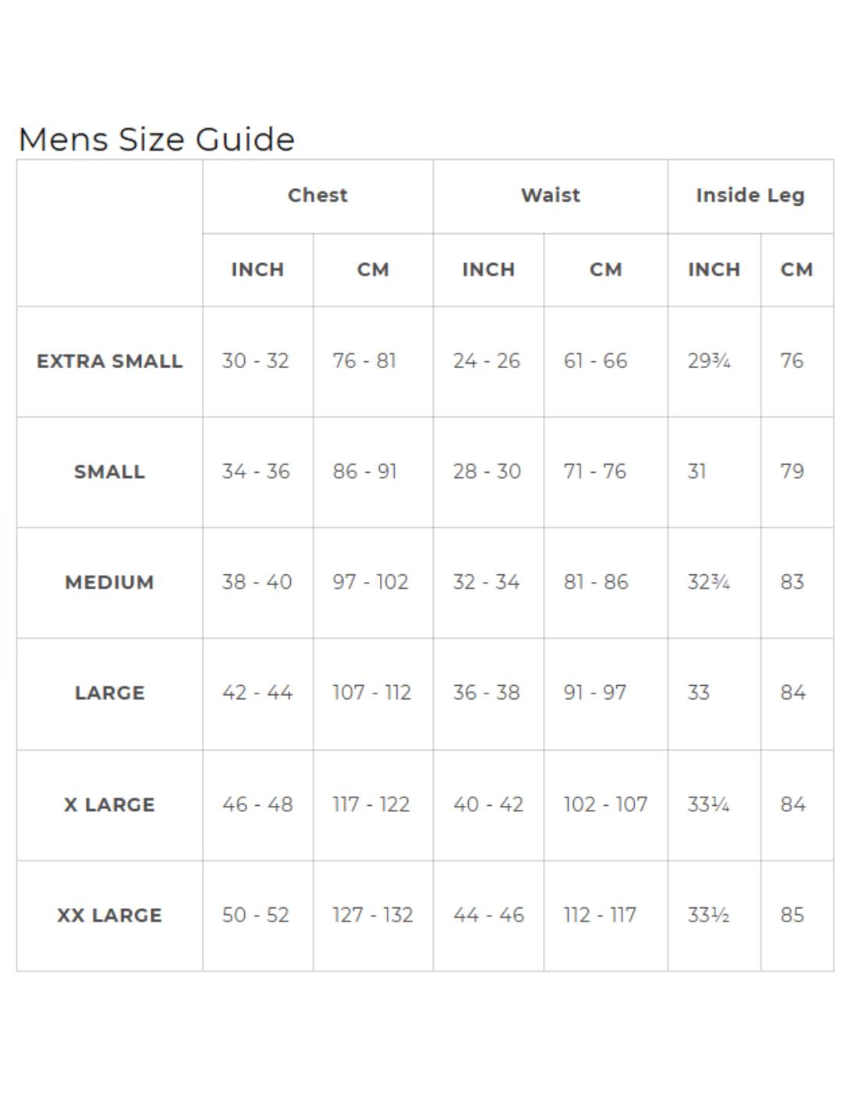
Task: Click X Large waist cm cell 102 - 107
Action: click(x=605, y=805)
